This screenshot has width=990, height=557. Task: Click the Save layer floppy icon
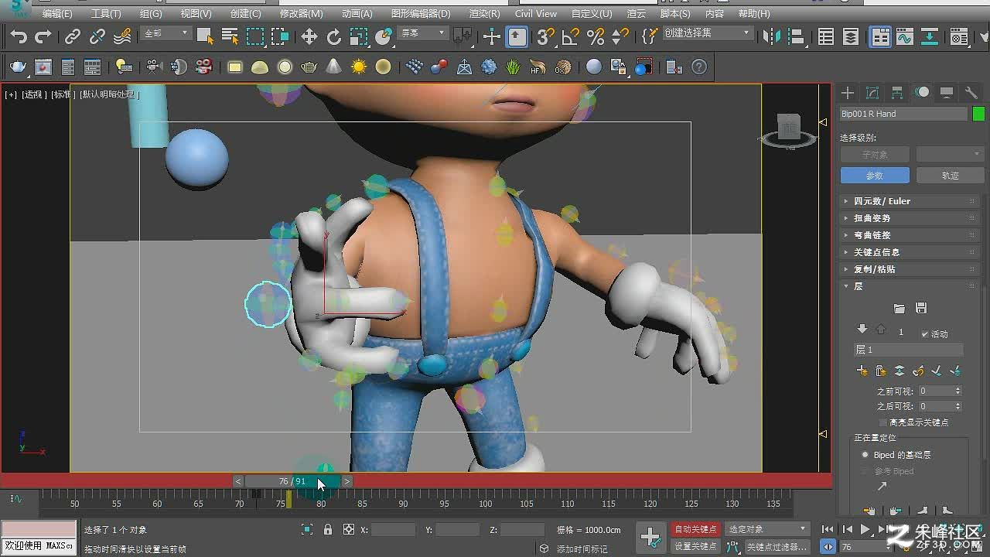point(920,309)
